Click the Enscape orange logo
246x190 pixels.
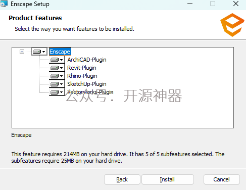point(232,25)
